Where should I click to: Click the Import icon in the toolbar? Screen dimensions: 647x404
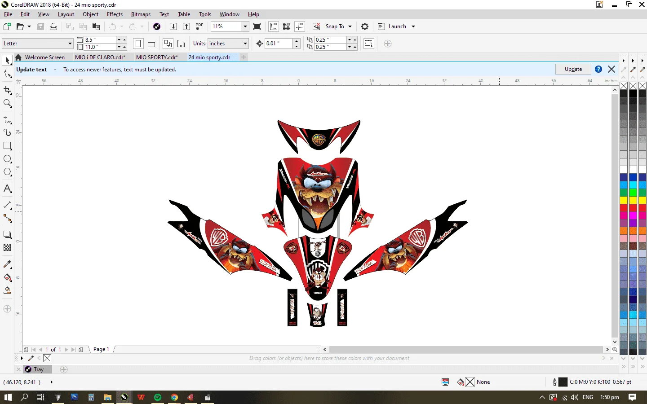pos(173,26)
